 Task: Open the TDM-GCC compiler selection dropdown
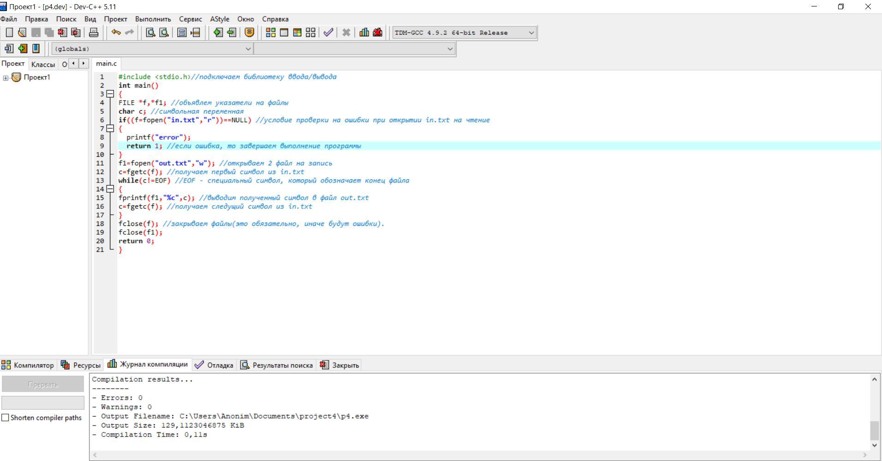pos(531,33)
